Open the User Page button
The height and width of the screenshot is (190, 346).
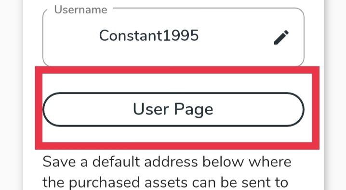click(173, 109)
